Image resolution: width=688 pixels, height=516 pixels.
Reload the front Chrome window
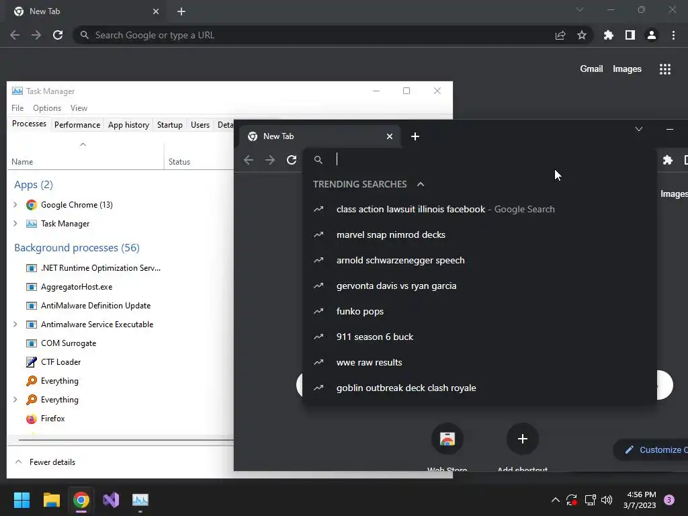pos(292,160)
